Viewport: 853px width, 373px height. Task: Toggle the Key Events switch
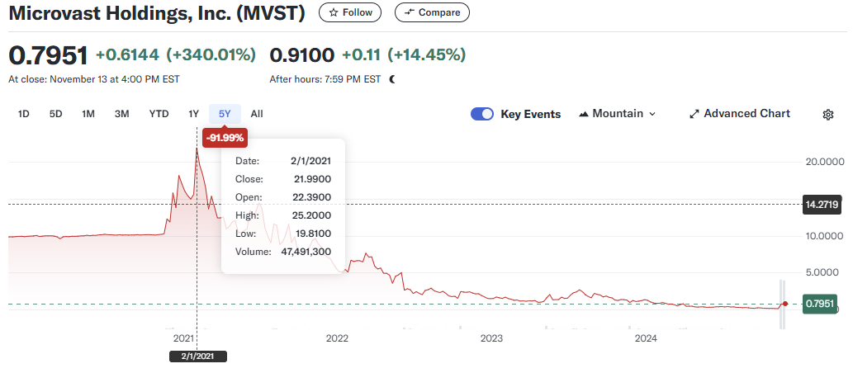[482, 114]
